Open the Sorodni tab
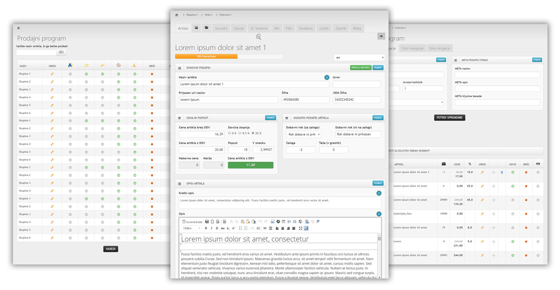 point(221,28)
